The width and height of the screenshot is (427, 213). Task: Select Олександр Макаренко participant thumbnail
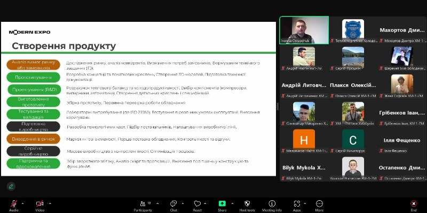point(304,113)
